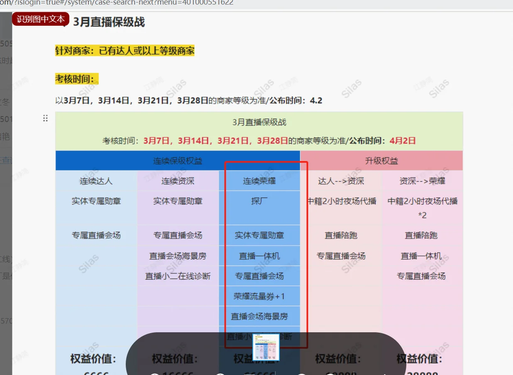Select the 连续达人 column heading cell
Screen dimensions: 513x375
[96, 181]
